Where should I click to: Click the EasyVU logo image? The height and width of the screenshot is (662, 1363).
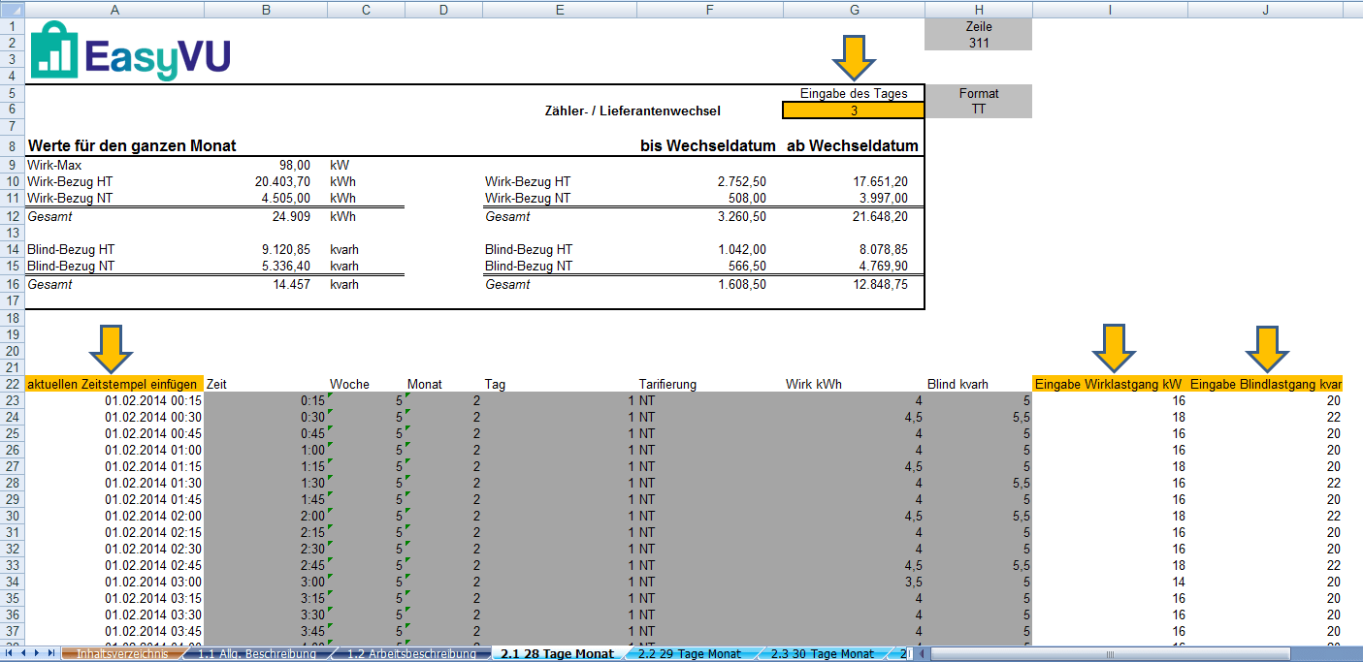130,51
